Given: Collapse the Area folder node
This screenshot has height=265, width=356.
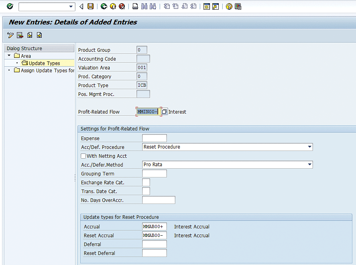Looking at the screenshot, I should [x=9, y=55].
